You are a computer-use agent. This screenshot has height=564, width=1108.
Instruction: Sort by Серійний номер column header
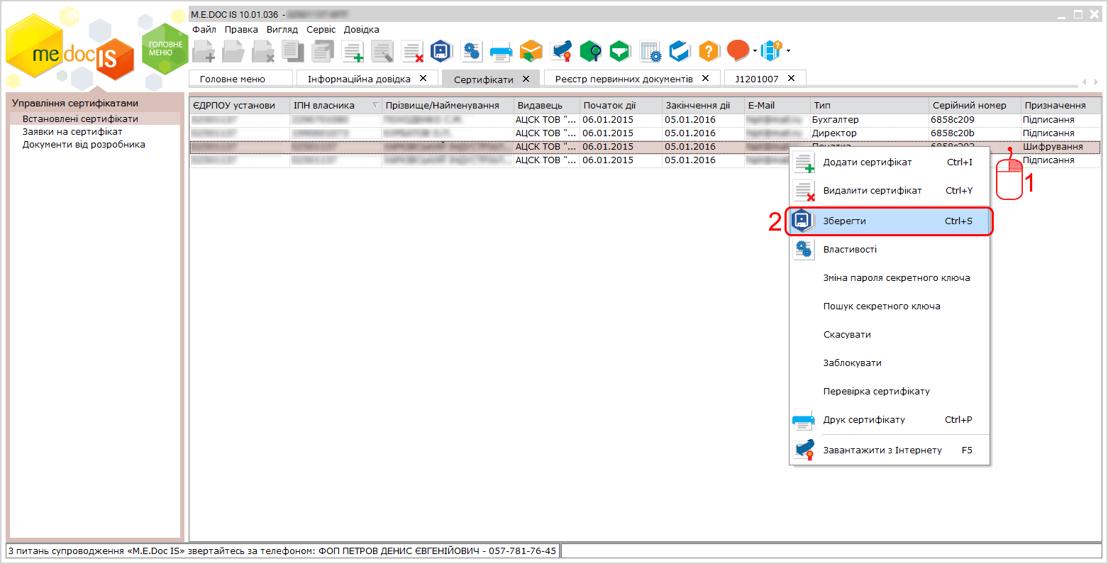[975, 106]
